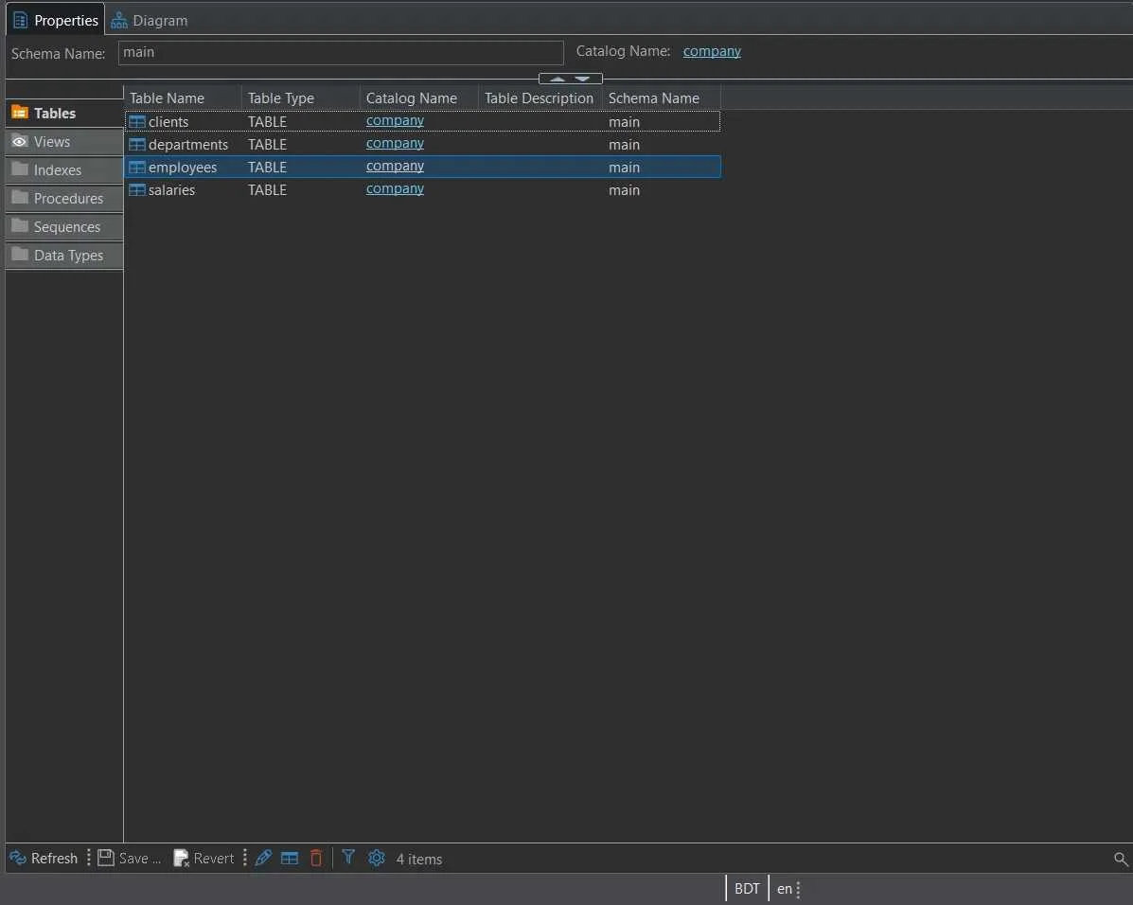Select the clients table row
The width and height of the screenshot is (1133, 905).
click(423, 121)
